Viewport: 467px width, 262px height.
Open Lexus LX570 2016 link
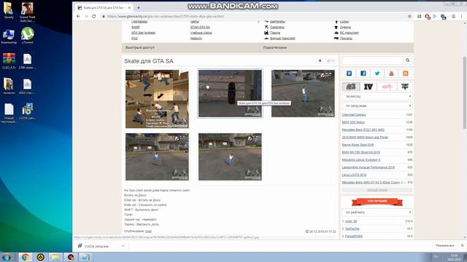tap(354, 175)
